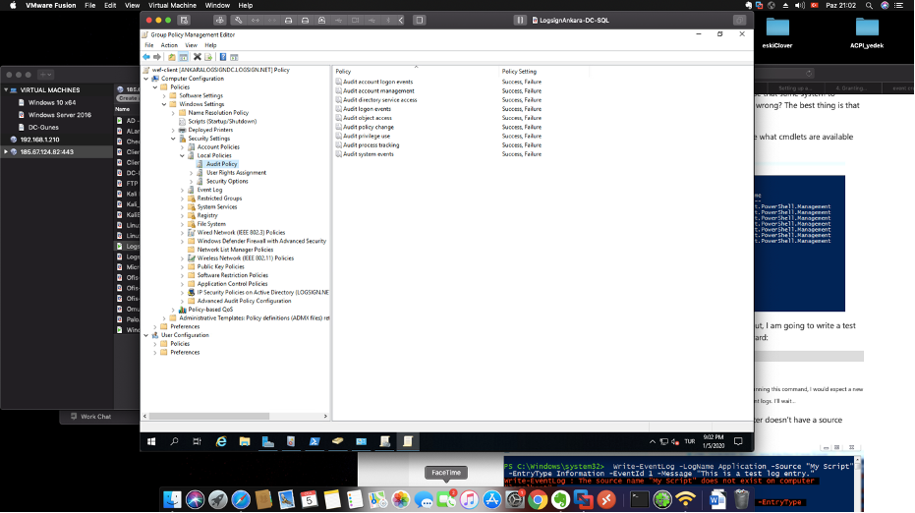The height and width of the screenshot is (513, 915).
Task: Collapse the User Configuration node
Action: coord(146,335)
